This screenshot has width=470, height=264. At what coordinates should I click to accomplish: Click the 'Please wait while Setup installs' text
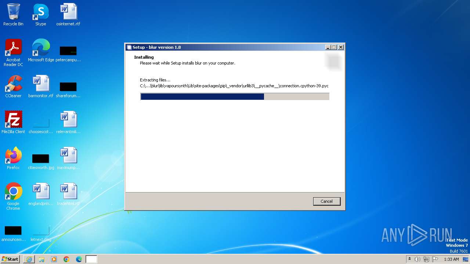point(187,63)
